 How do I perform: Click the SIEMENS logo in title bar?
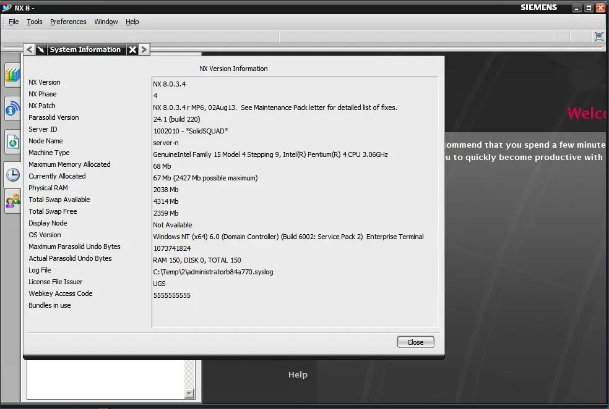[538, 7]
